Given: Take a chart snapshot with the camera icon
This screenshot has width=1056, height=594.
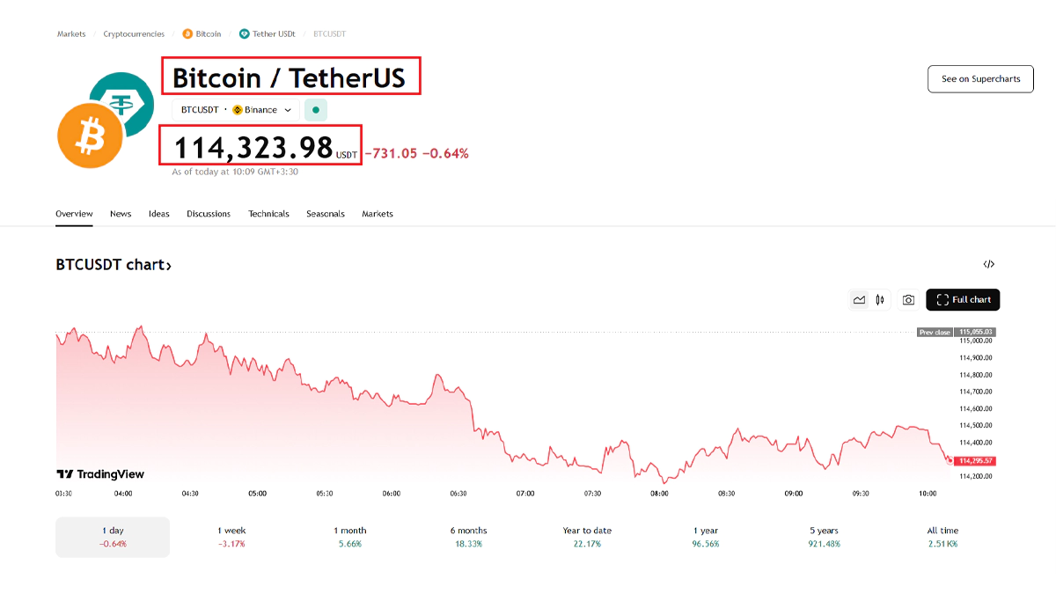Looking at the screenshot, I should [x=908, y=300].
